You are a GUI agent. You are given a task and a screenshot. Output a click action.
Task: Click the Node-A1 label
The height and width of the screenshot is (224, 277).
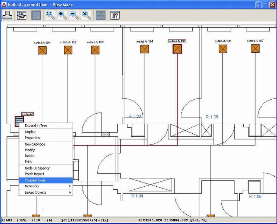(x=27, y=114)
